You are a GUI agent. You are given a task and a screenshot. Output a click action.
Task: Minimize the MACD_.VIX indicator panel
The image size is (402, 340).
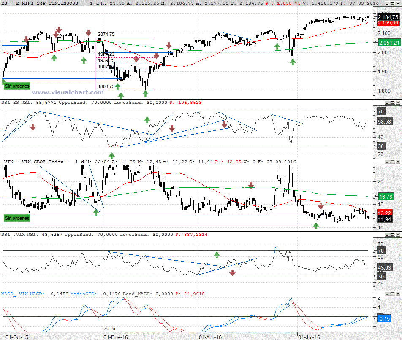[387, 294]
